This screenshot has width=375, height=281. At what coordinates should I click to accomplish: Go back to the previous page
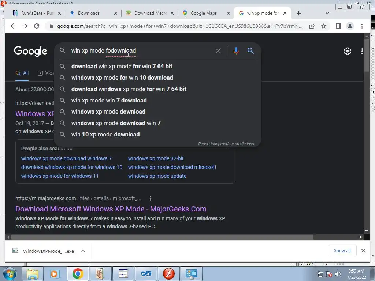point(13,26)
